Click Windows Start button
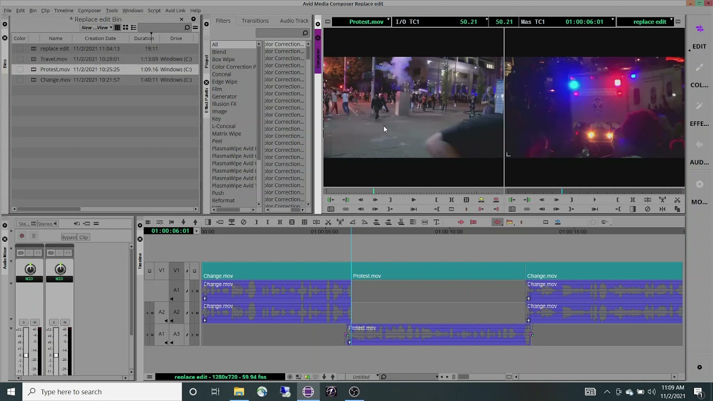 (11, 392)
